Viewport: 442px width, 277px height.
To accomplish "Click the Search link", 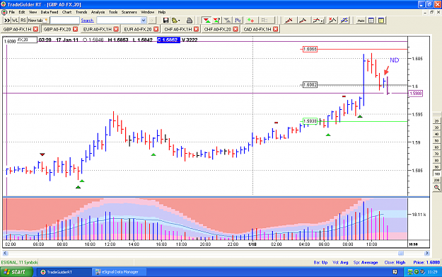I will click(x=87, y=21).
